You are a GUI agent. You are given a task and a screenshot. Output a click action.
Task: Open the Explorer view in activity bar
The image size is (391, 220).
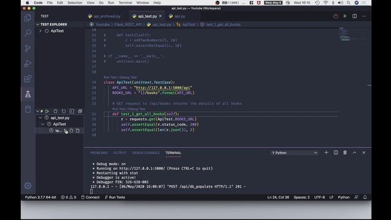click(27, 18)
